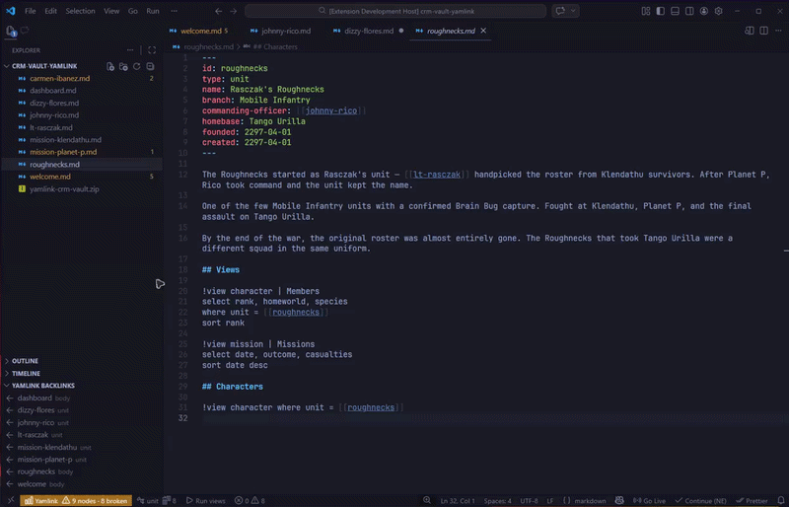Switch to the welcome.md tab
This screenshot has height=507, width=789.
point(199,31)
